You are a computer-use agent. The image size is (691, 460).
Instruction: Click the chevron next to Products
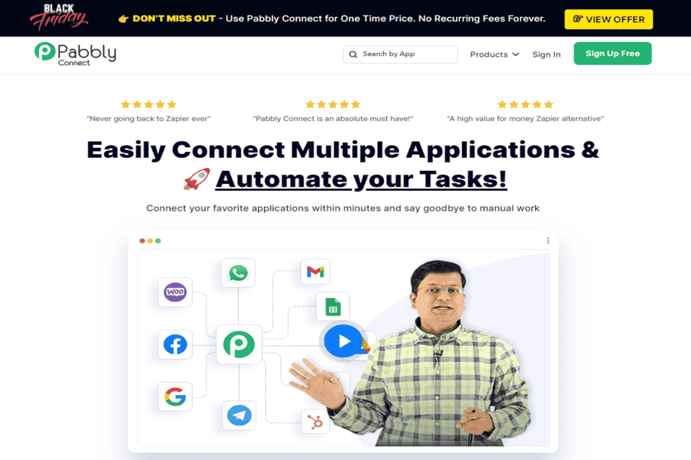click(x=516, y=54)
